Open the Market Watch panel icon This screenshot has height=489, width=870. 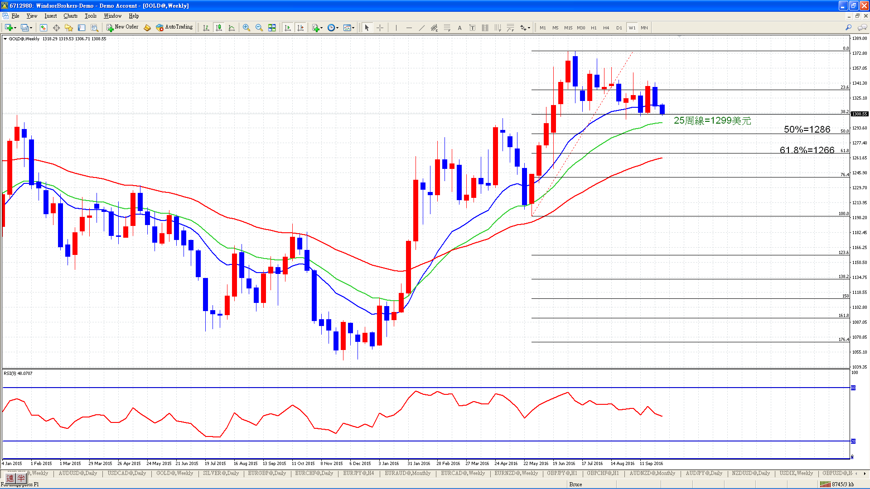pyautogui.click(x=43, y=28)
